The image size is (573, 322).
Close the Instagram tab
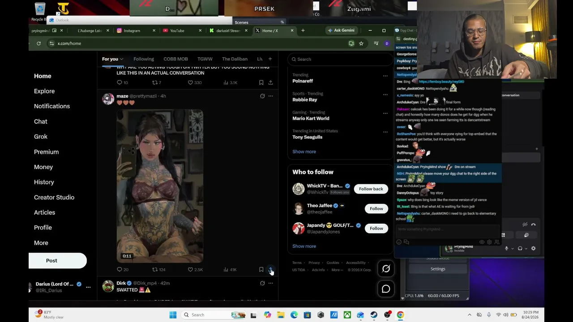point(154,30)
